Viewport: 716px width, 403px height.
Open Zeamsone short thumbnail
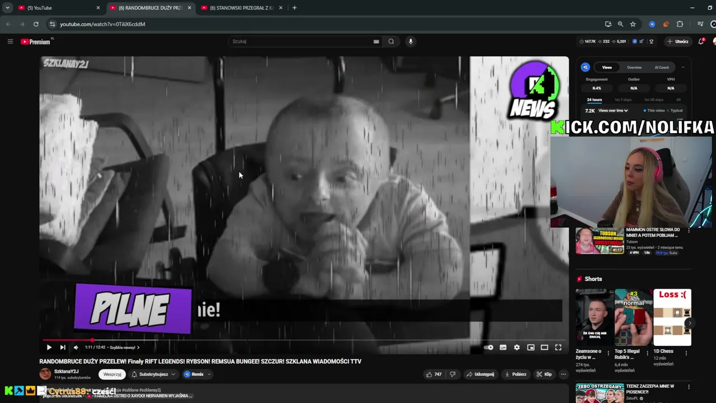[594, 317]
